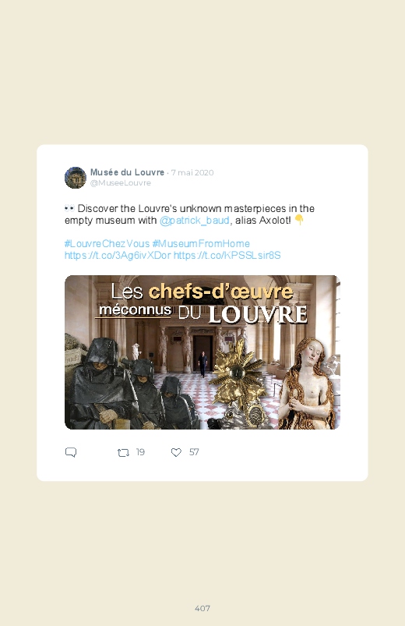This screenshot has height=626, width=405.
Task: Follow the t.co/3Ag6ivXDor link
Action: 118,255
